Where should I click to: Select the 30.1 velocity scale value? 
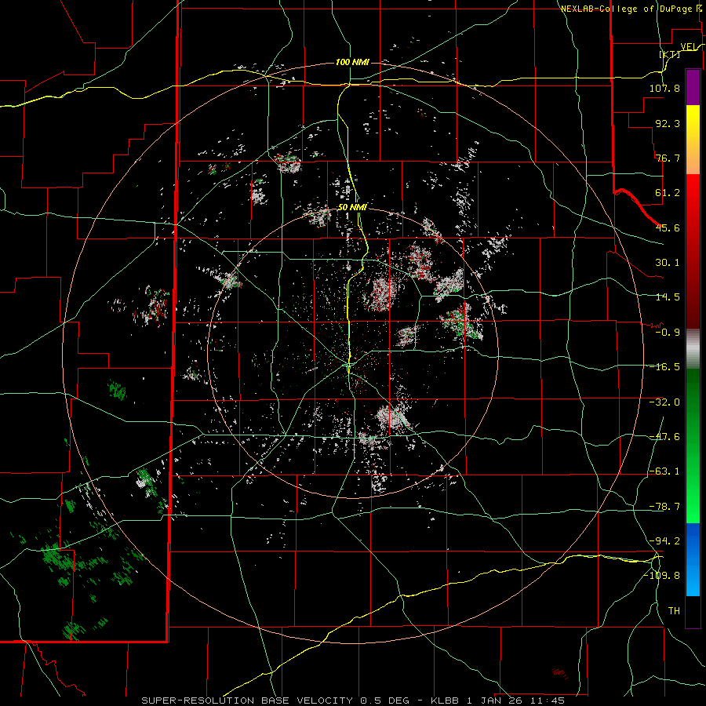668,263
